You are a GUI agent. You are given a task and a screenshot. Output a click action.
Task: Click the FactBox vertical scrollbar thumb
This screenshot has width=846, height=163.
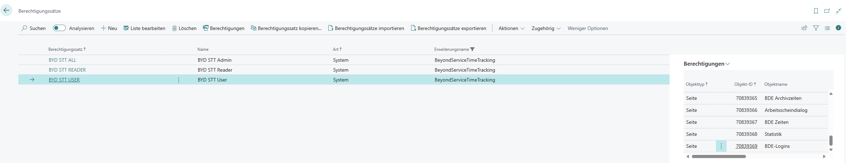coord(831,140)
